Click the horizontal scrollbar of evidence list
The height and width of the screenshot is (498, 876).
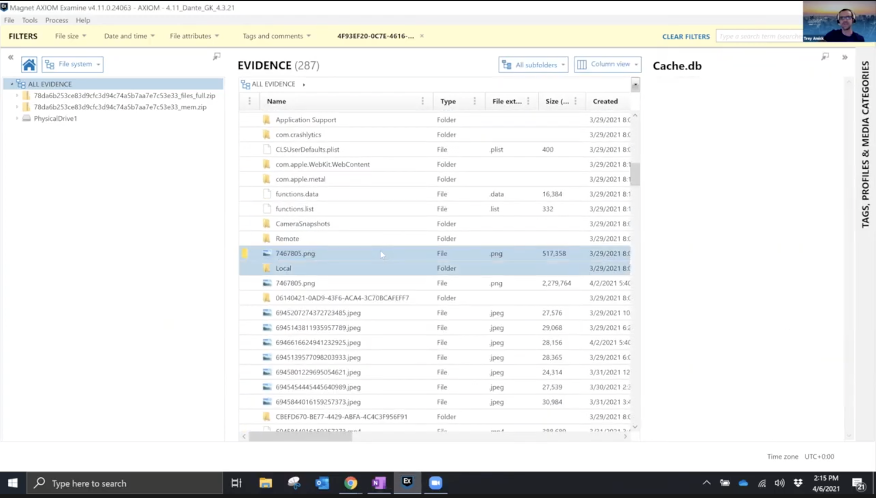click(x=300, y=437)
